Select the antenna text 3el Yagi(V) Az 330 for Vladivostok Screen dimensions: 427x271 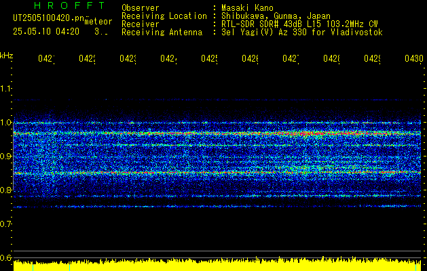click(302, 33)
